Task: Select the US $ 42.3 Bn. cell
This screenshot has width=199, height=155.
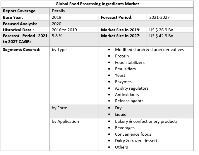Action: (162, 36)
